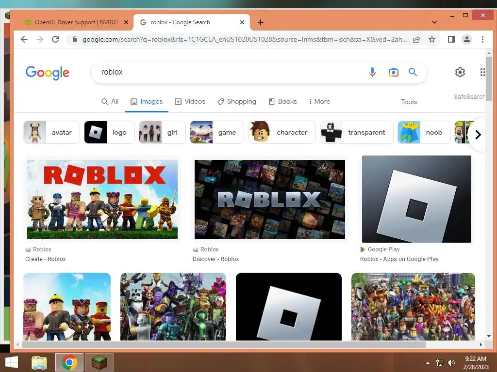The width and height of the screenshot is (497, 372).
Task: Open the side panel icon
Action: pyautogui.click(x=451, y=39)
